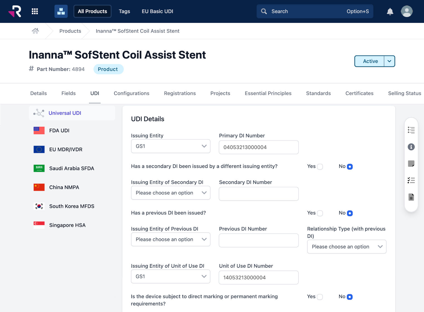The image size is (424, 312).
Task: Open the Certificates tab
Action: click(359, 93)
